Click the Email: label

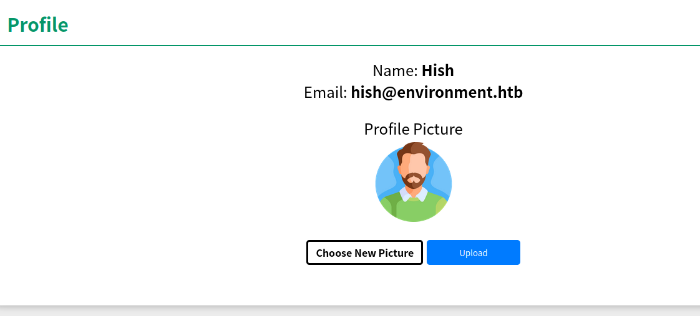(x=325, y=93)
